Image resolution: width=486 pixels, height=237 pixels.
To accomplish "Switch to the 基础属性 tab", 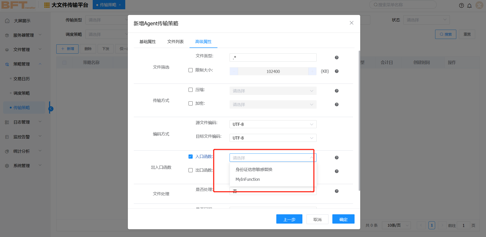I will [148, 42].
